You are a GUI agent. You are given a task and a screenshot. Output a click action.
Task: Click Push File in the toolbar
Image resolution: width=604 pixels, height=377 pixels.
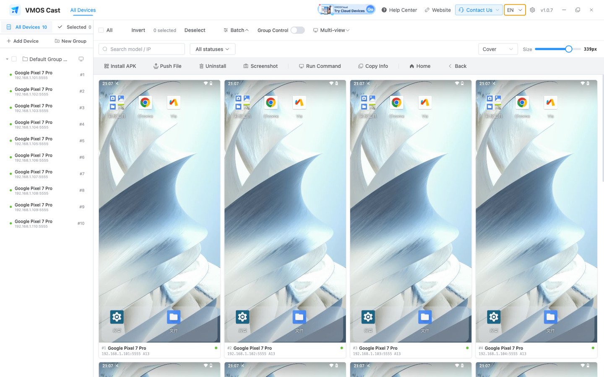coord(167,66)
